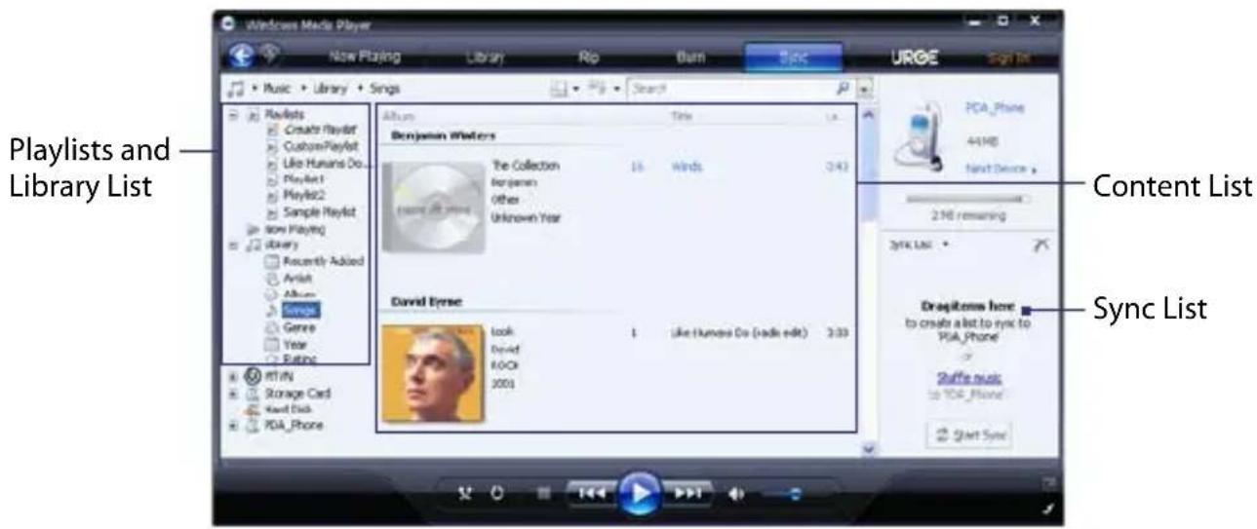
Task: Toggle the repeat playback button
Action: tap(496, 494)
